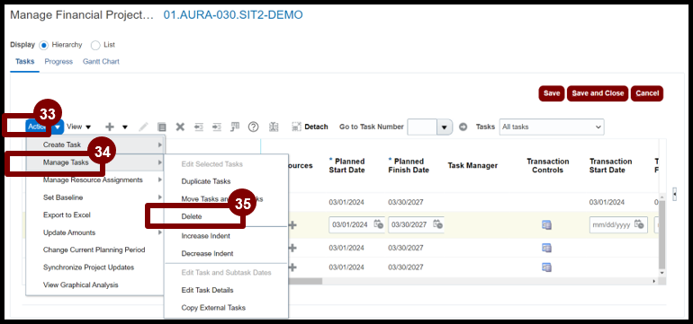Screen dimensions: 693x324
Task: Select the List display radio button
Action: [95, 45]
